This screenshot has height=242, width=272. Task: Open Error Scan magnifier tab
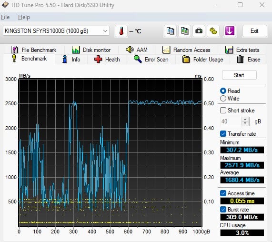click(151, 60)
